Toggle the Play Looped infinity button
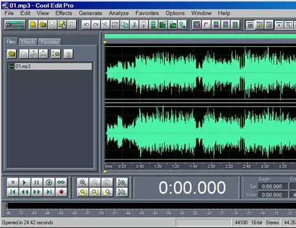Screen dimensions: 296x228 [61, 182]
